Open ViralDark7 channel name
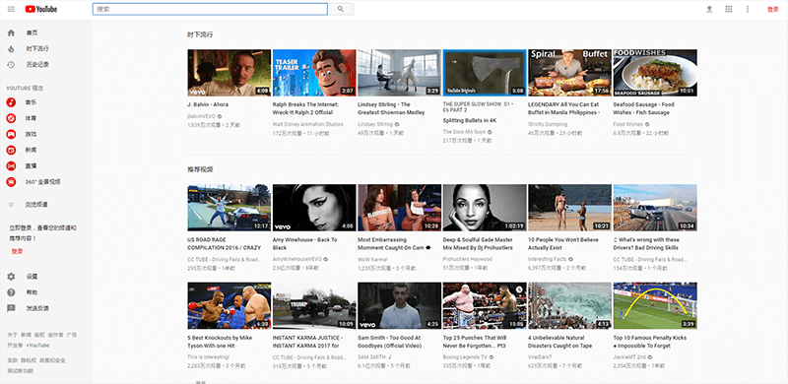The height and width of the screenshot is (384, 788). [540, 357]
